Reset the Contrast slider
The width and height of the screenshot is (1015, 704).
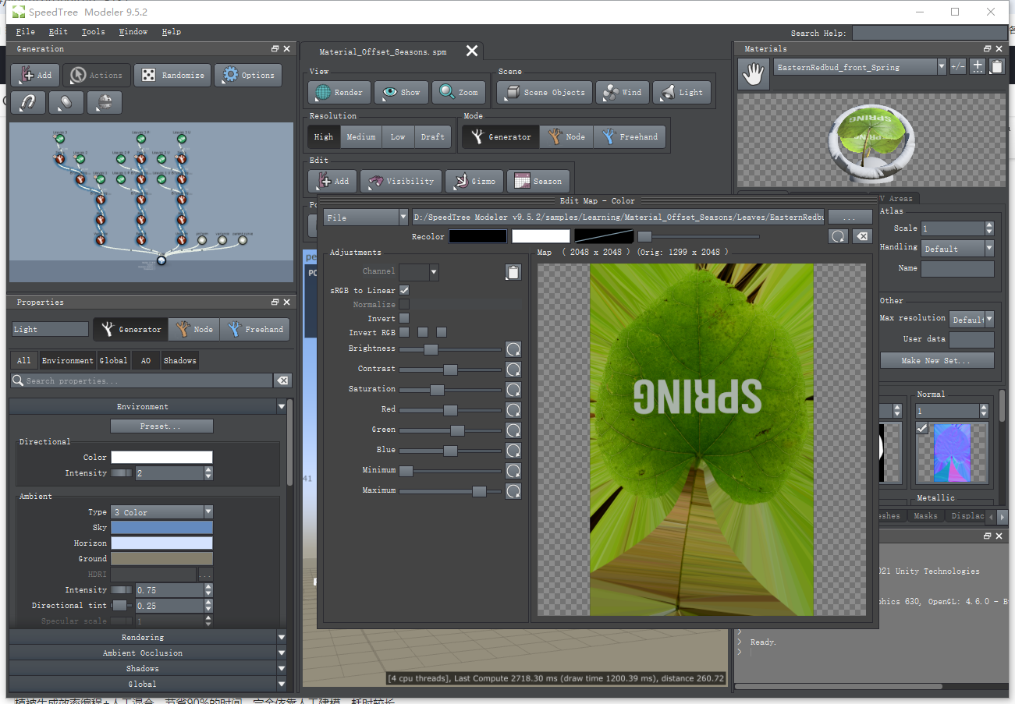513,369
